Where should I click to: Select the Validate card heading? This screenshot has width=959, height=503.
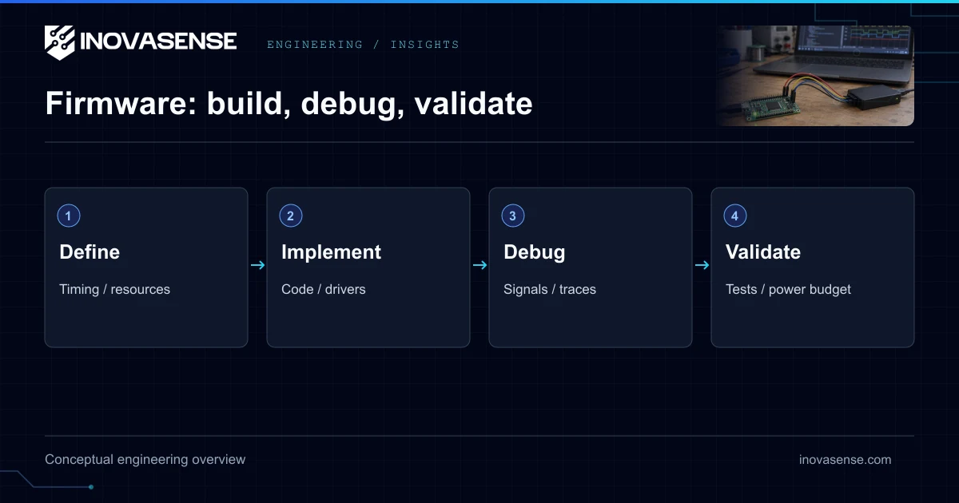click(763, 252)
